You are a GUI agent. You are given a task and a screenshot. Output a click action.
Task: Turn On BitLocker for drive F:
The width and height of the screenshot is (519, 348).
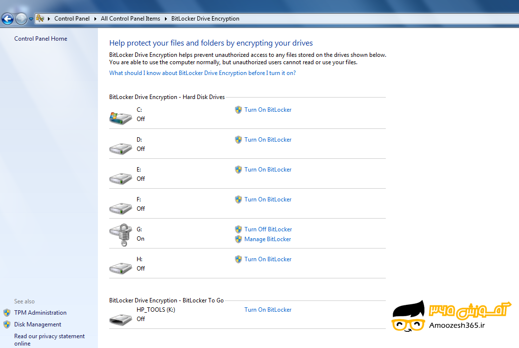point(268,199)
